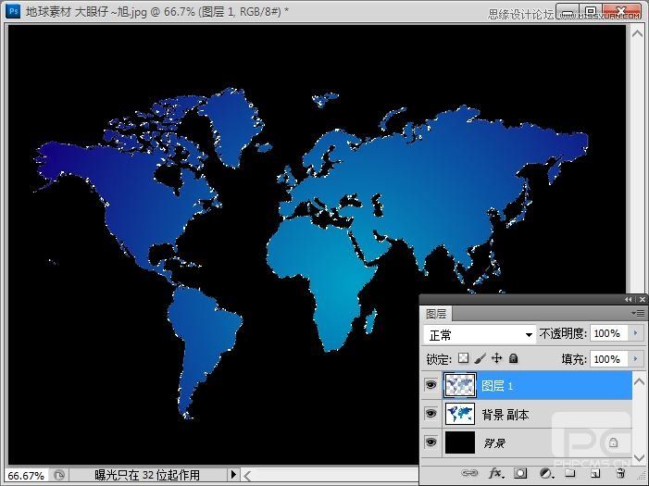Open opacity slider arrow

pos(636,333)
